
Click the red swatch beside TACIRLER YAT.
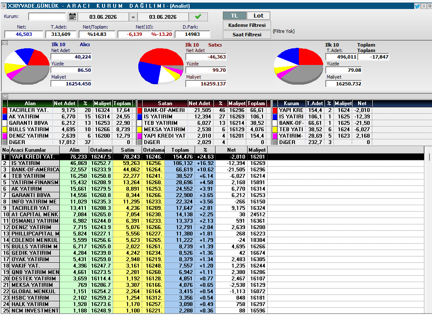pyautogui.click(x=5, y=110)
